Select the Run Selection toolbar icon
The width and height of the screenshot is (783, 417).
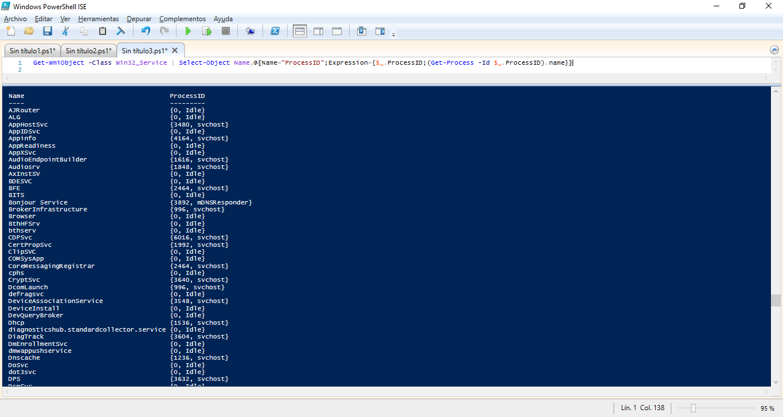tap(206, 31)
